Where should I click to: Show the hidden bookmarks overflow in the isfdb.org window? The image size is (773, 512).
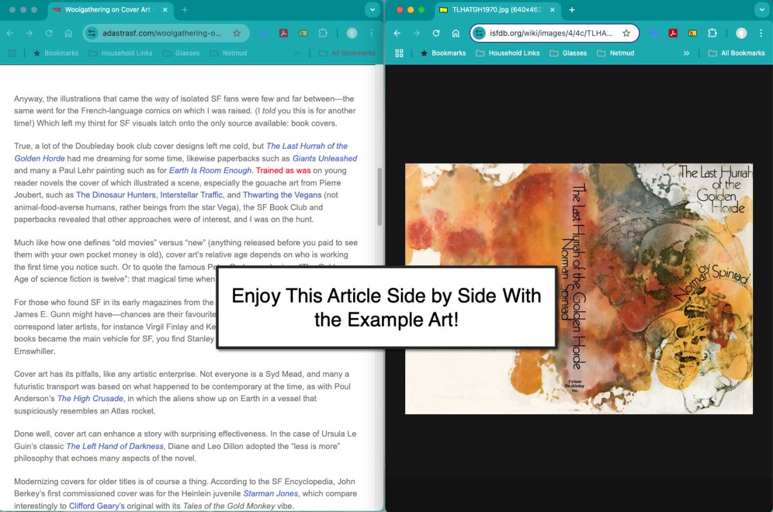pyautogui.click(x=687, y=53)
